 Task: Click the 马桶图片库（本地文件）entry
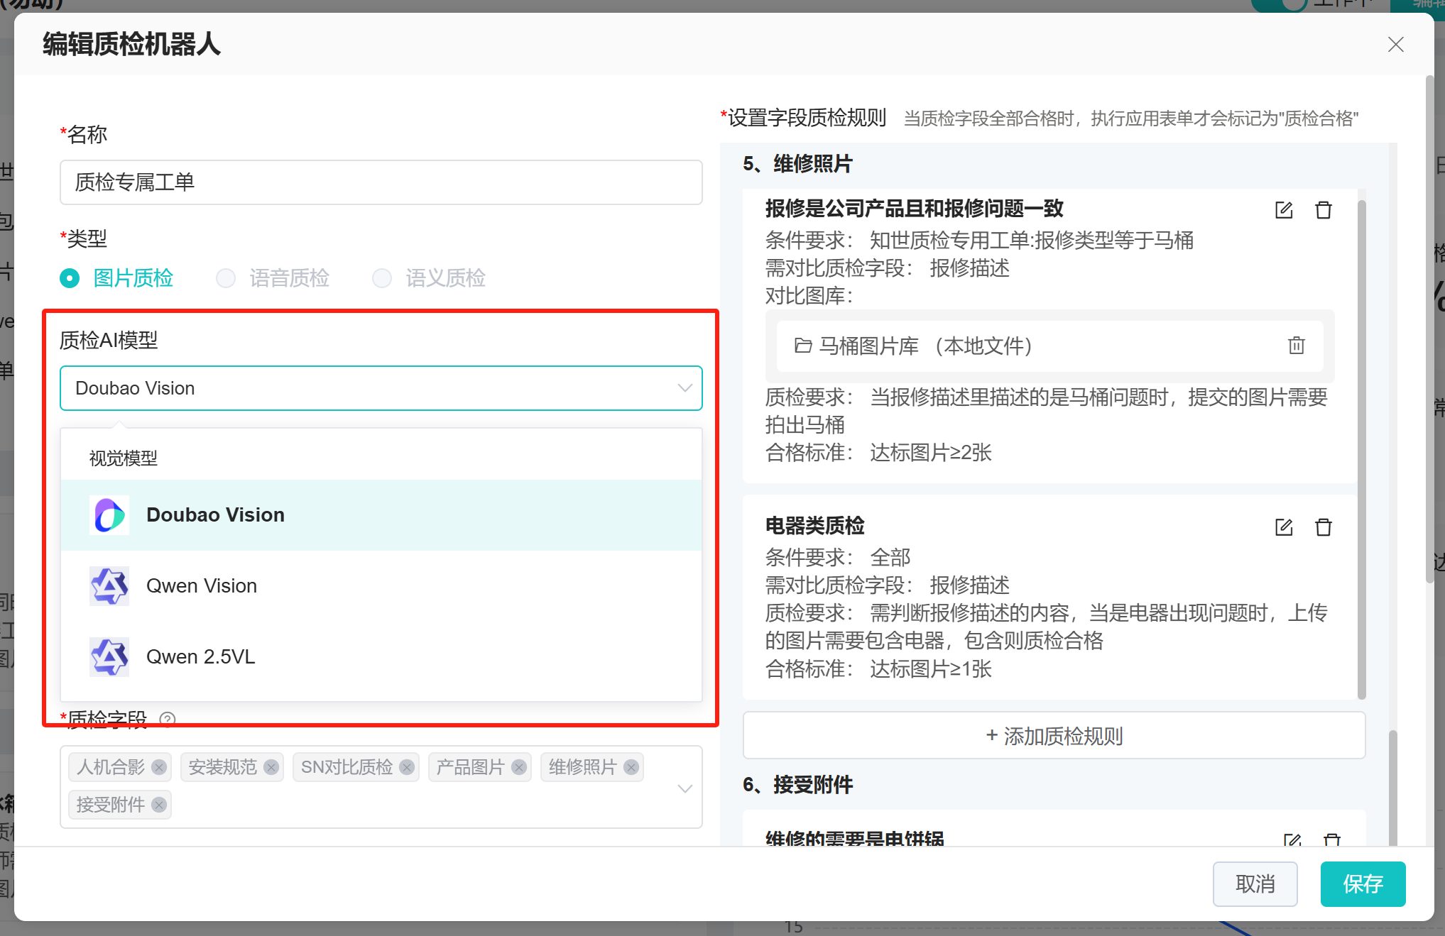[x=1049, y=346]
